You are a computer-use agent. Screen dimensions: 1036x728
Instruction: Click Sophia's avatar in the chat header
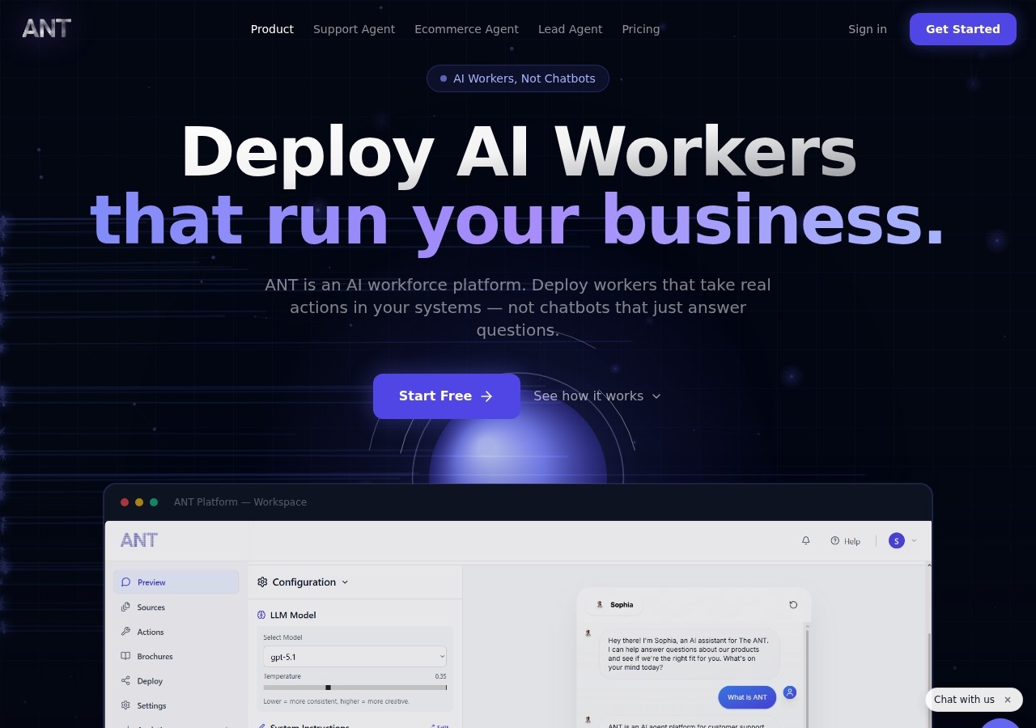click(600, 604)
